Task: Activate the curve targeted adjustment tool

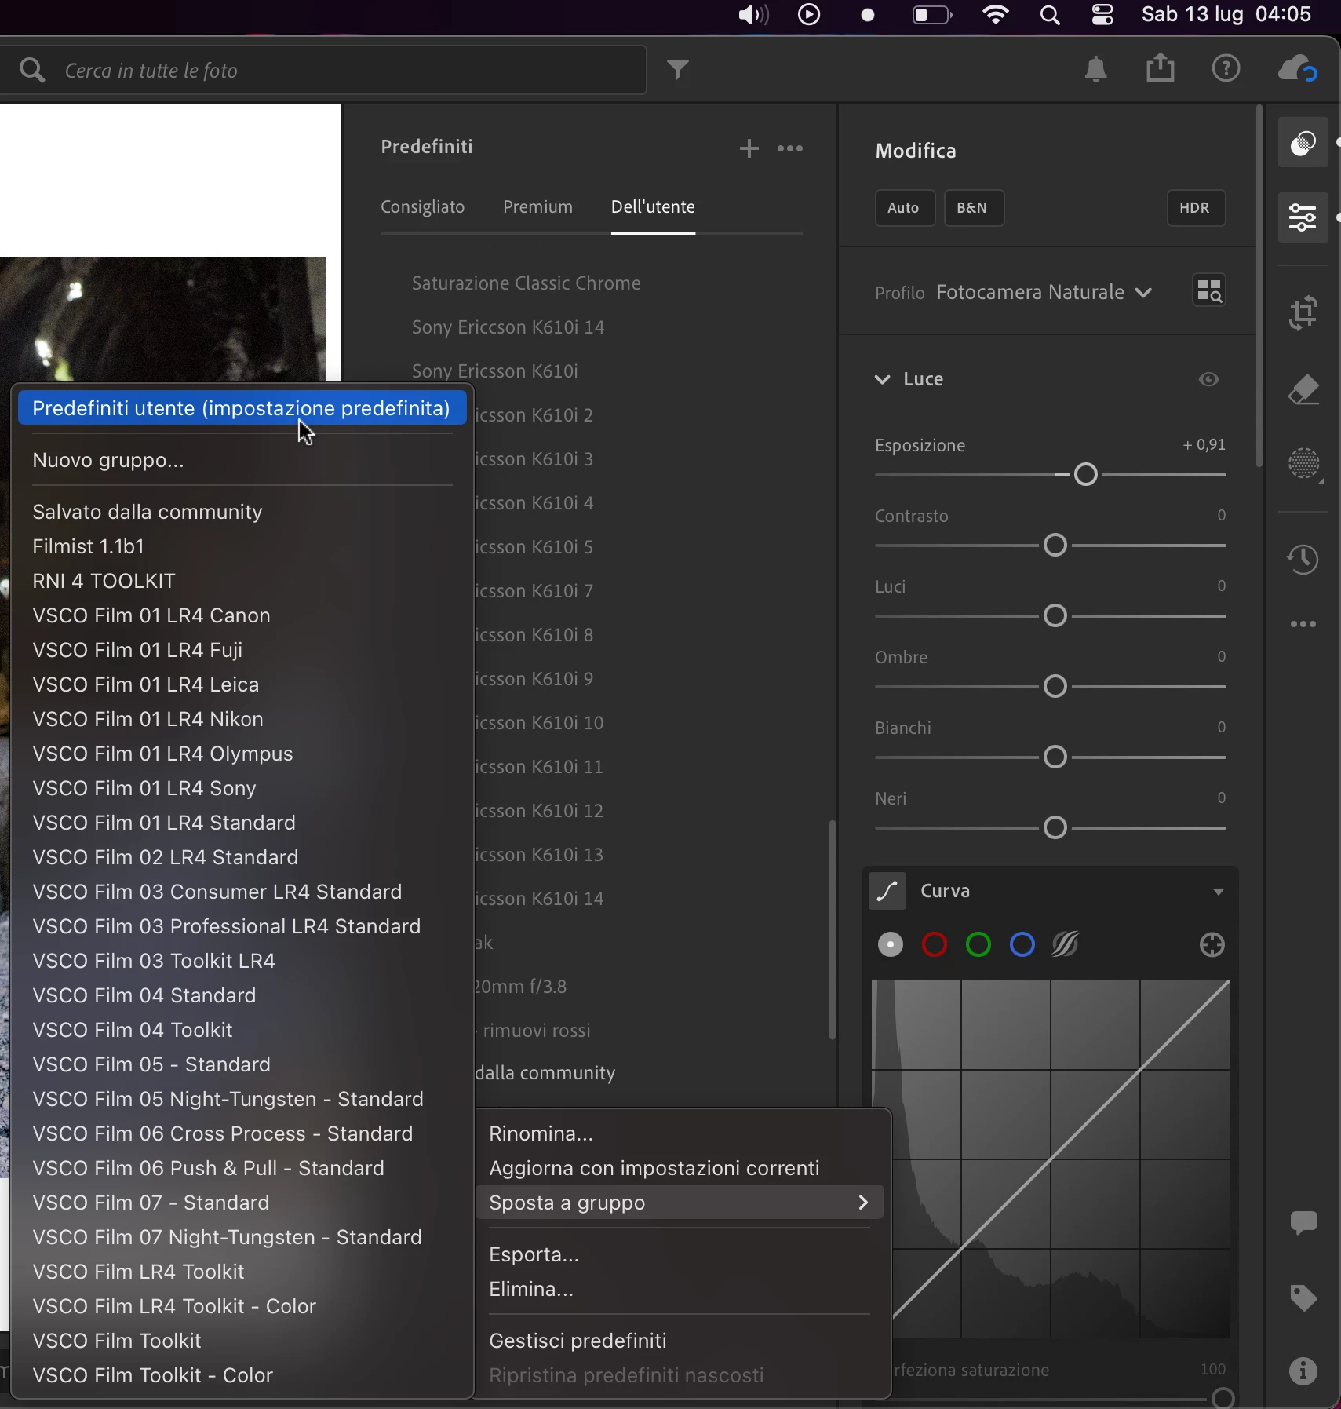Action: pos(1212,945)
